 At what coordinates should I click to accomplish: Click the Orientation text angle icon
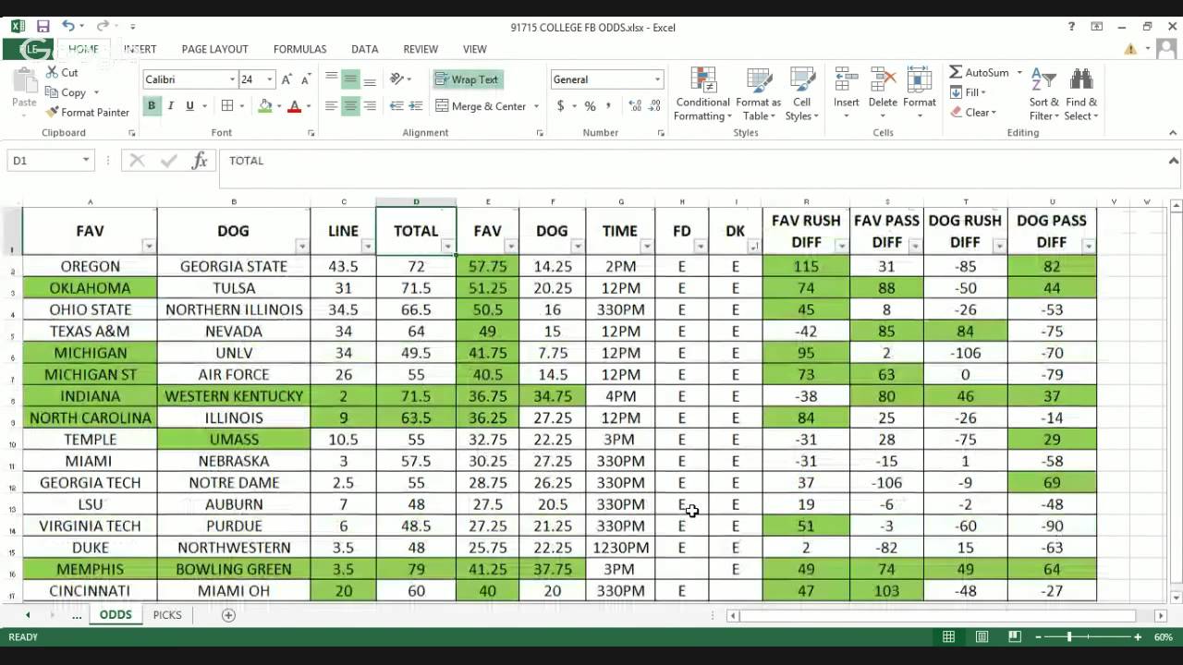click(397, 79)
